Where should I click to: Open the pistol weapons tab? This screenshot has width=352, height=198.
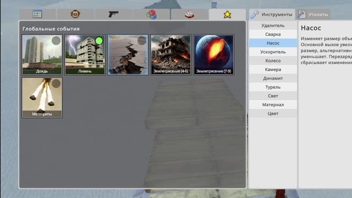point(113,14)
